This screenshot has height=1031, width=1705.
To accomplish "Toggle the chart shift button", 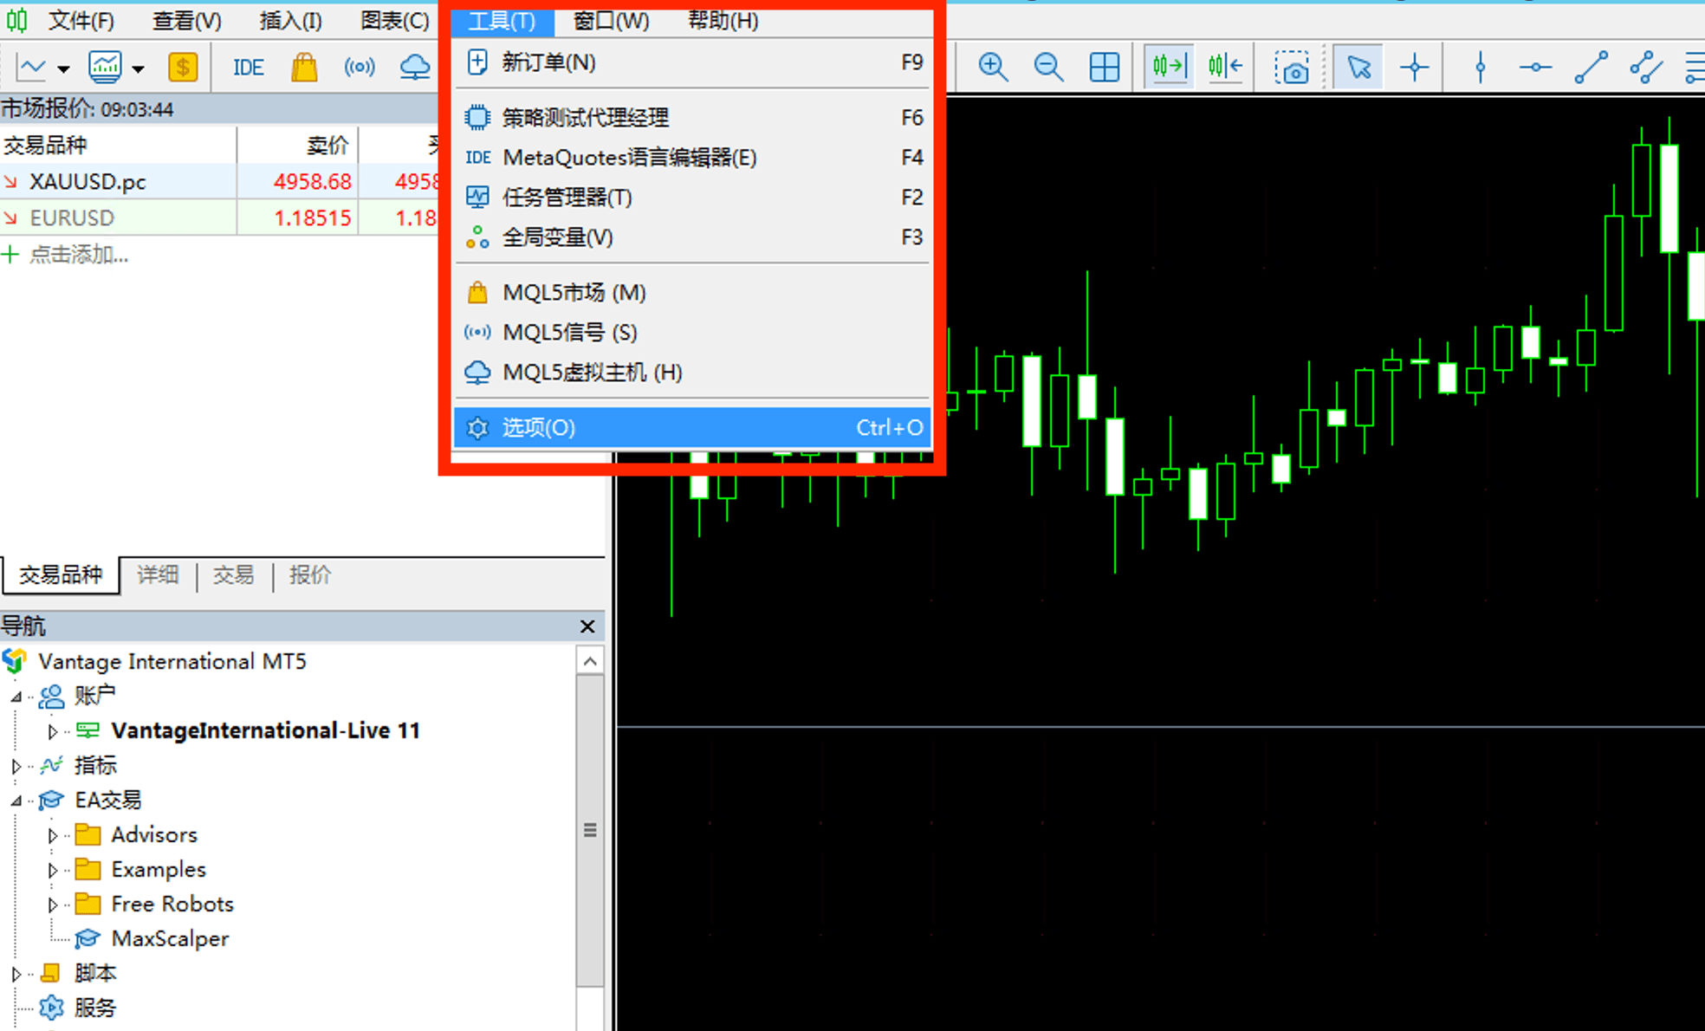I will pos(1225,67).
